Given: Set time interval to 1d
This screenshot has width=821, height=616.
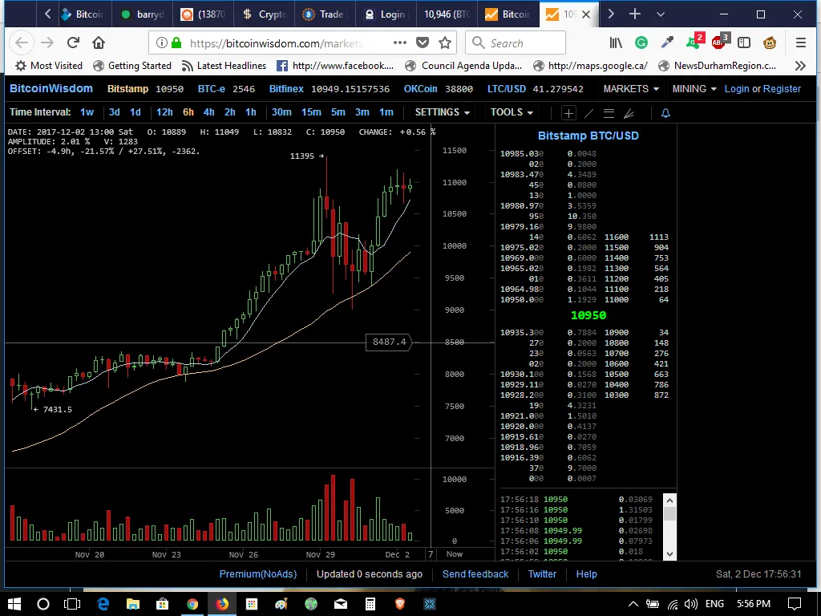Looking at the screenshot, I should click(x=135, y=112).
